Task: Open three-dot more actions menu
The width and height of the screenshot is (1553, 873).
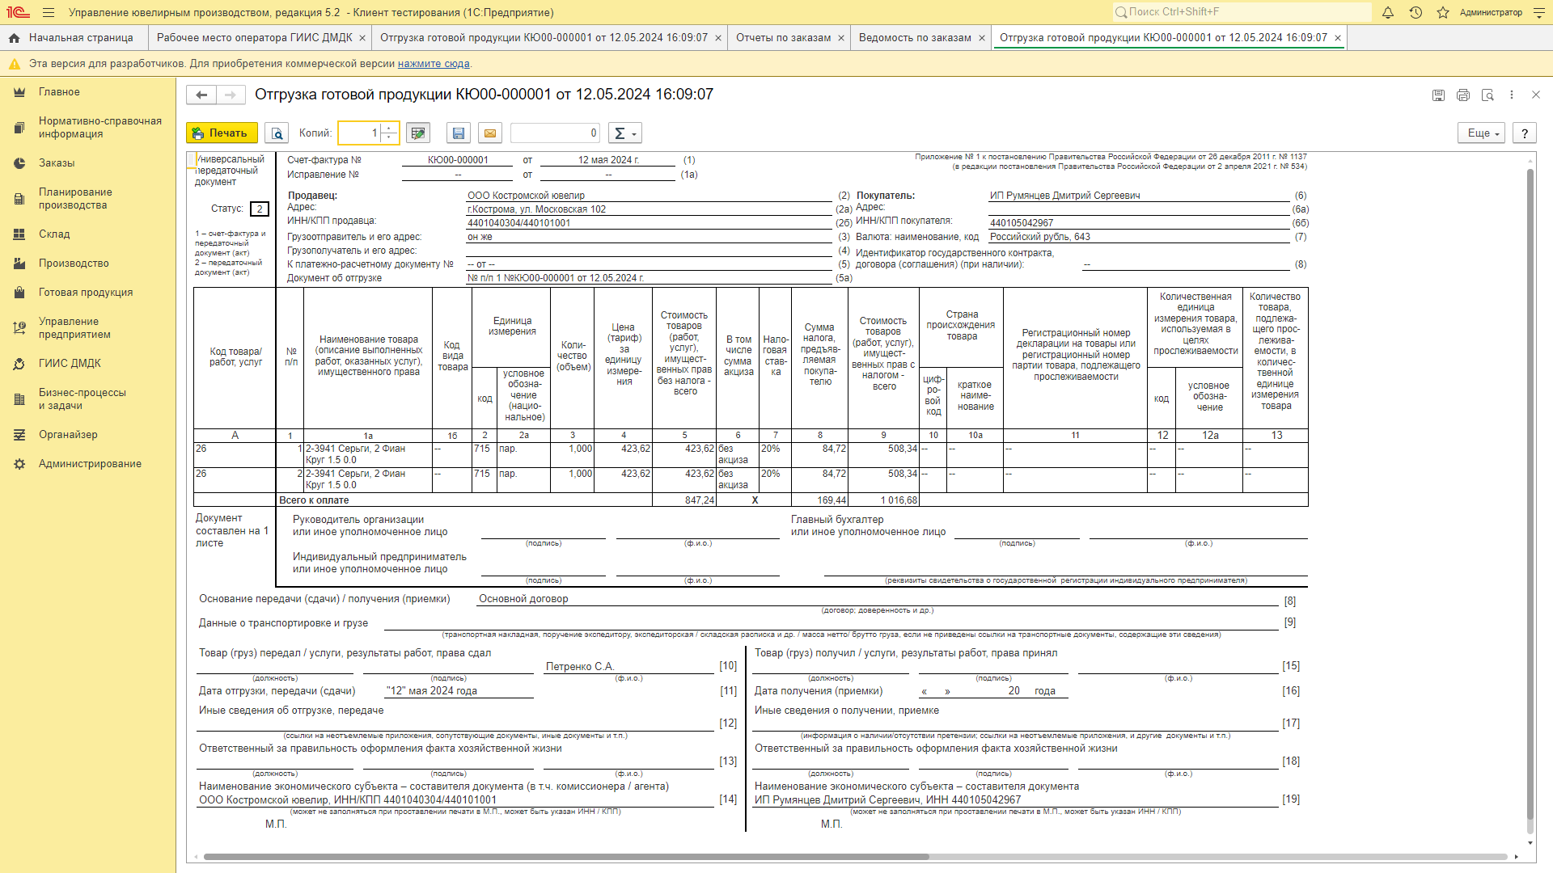Action: 1512,95
